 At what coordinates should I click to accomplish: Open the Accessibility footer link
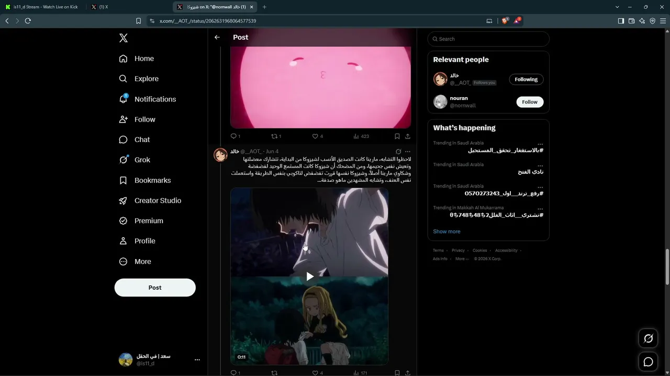coord(506,251)
